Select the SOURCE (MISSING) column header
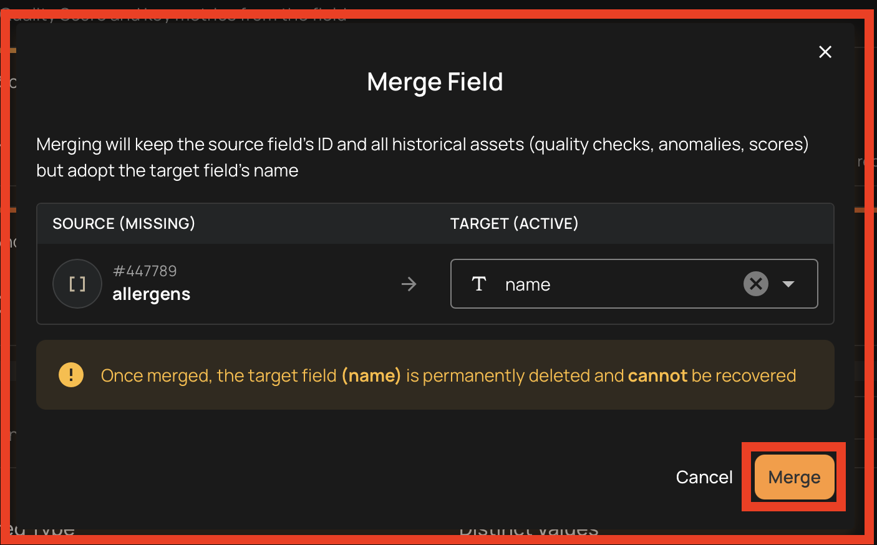Viewport: 877px width, 545px height. [x=124, y=223]
